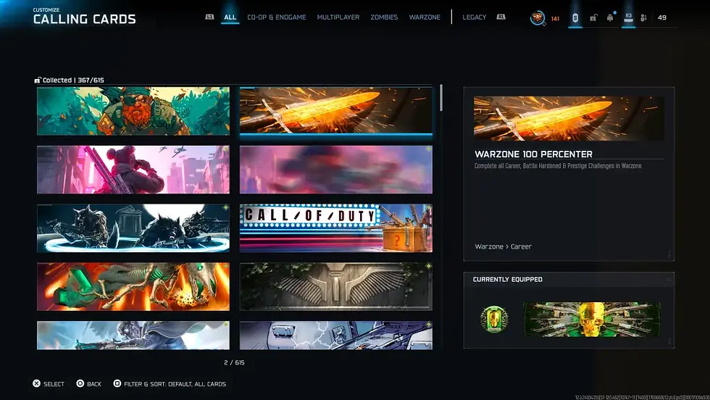Click the 'CALLING CARDS' page title

coord(84,20)
